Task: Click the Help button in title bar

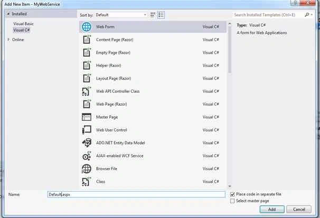Action: 295,3
